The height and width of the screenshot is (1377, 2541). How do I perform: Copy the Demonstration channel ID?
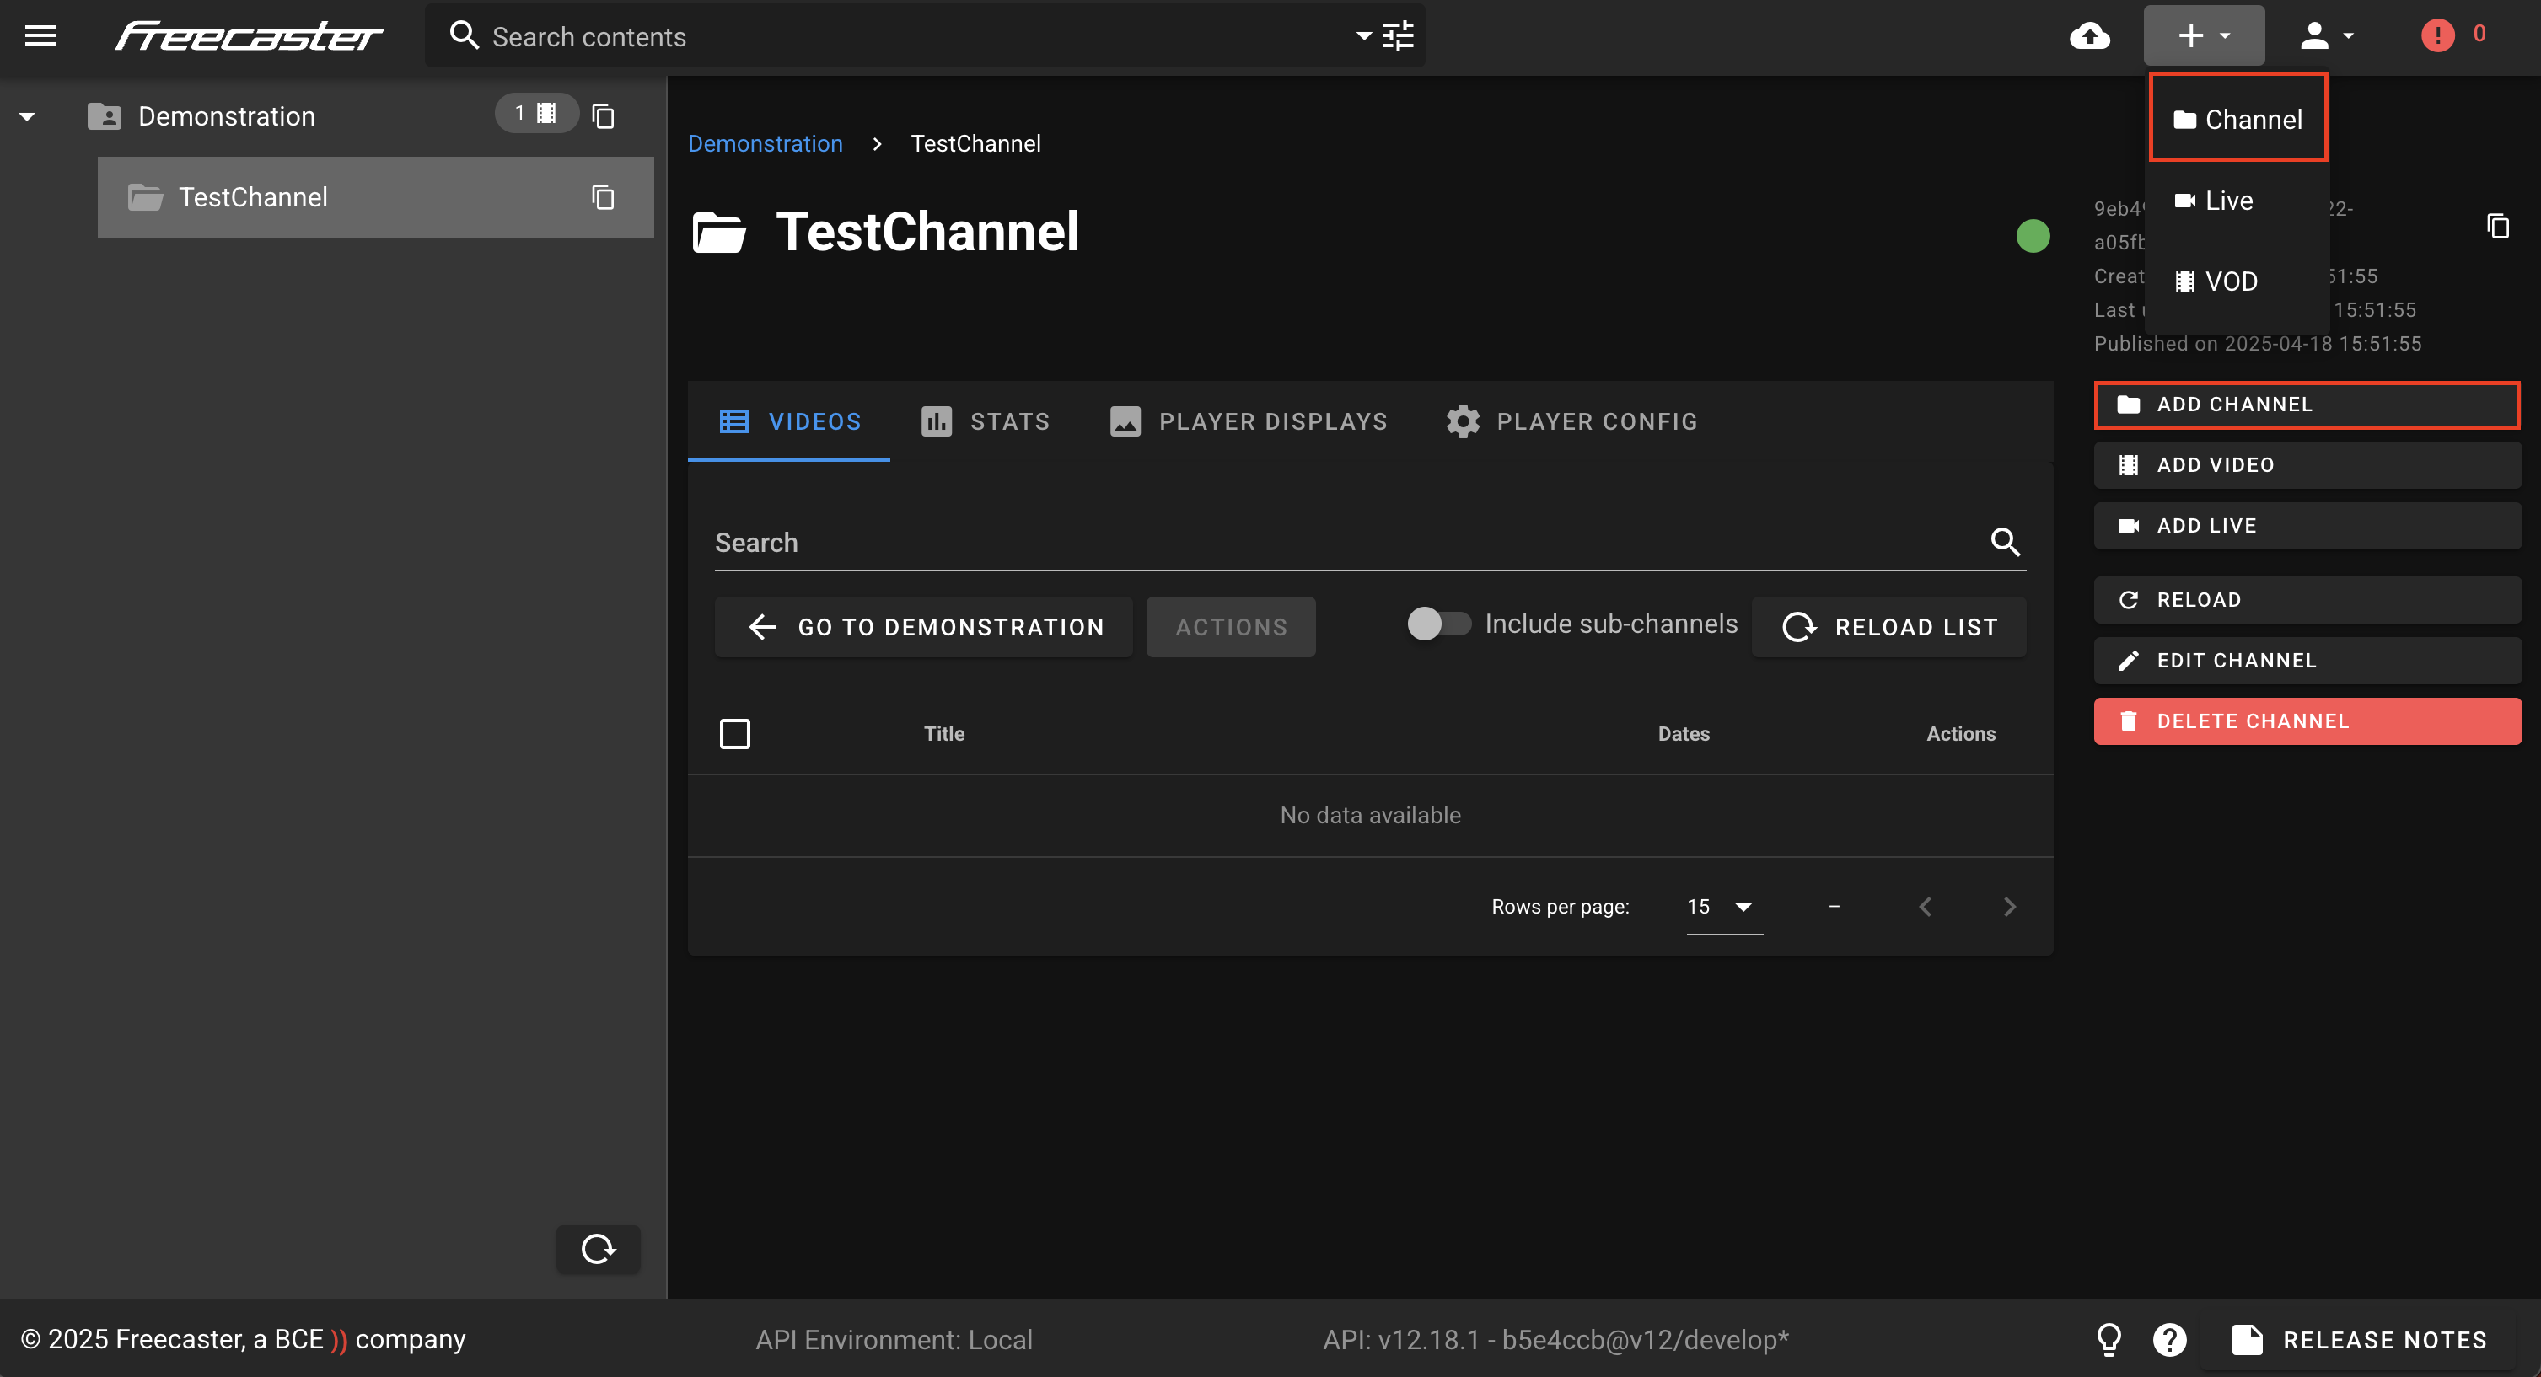pos(603,116)
